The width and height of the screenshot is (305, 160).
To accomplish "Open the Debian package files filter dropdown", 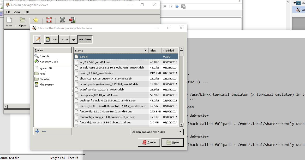I will (157, 132).
